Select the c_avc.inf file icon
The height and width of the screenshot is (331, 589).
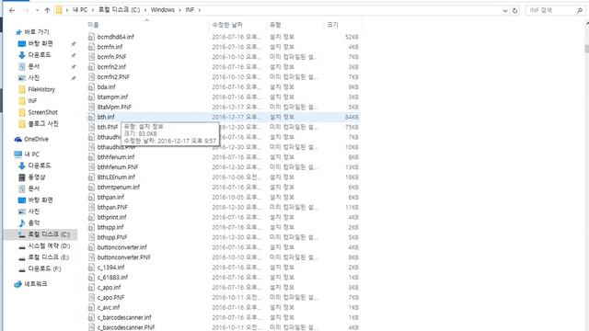pos(91,307)
